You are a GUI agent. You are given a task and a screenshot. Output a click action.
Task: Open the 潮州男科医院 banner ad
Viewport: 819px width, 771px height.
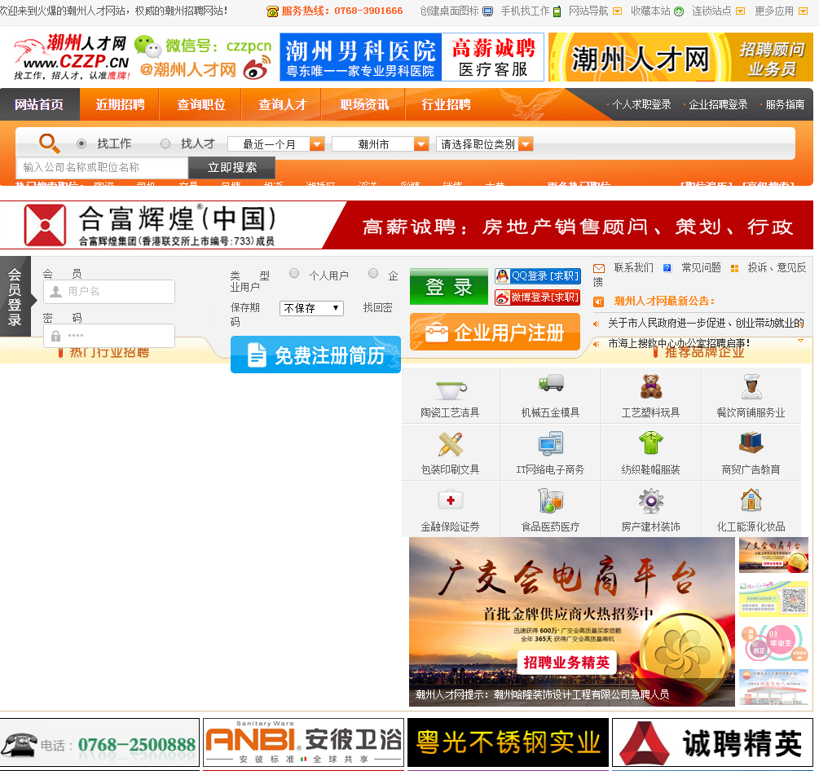412,57
